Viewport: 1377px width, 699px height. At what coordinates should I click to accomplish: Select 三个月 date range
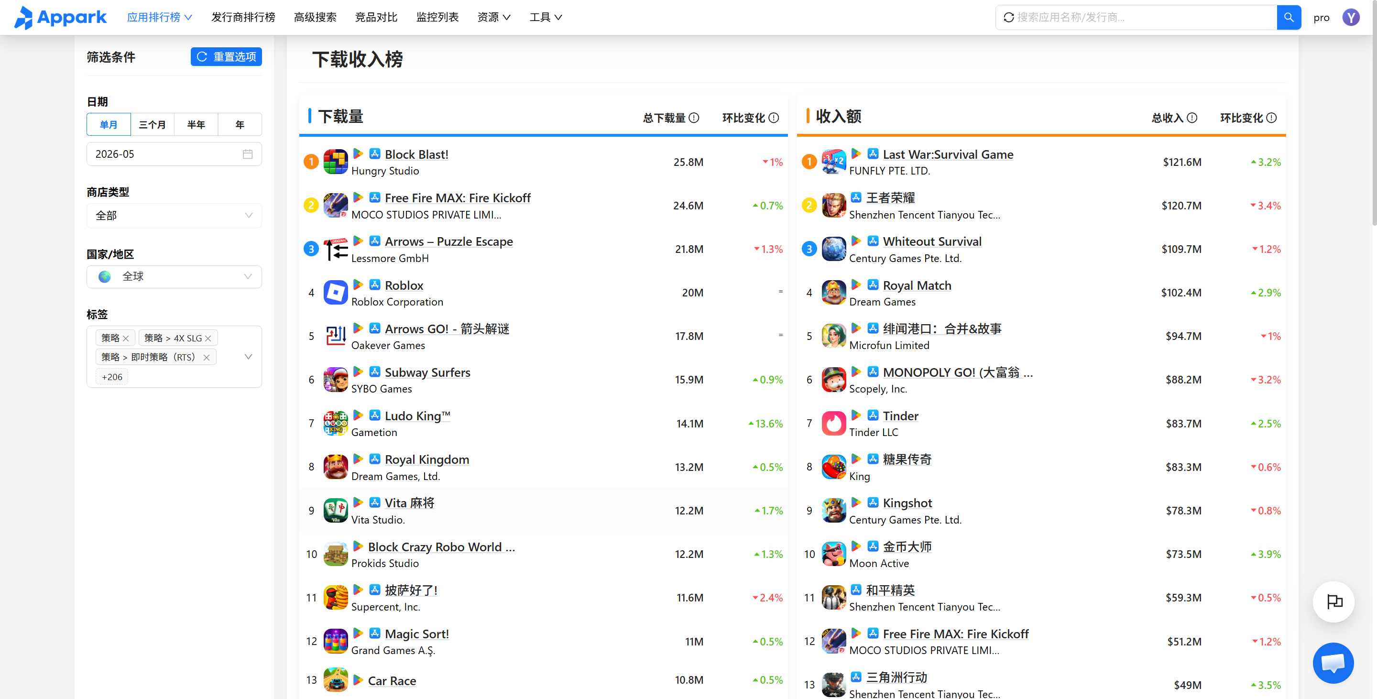point(153,124)
